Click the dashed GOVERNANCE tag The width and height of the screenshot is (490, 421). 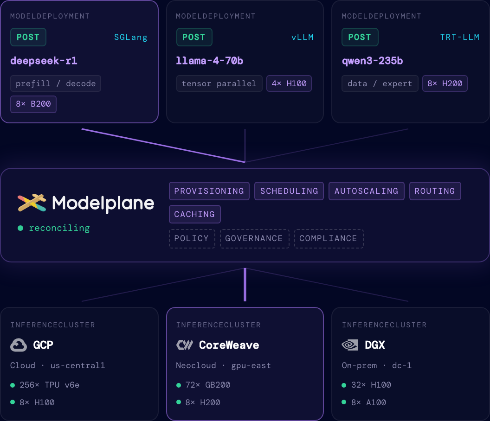(254, 239)
